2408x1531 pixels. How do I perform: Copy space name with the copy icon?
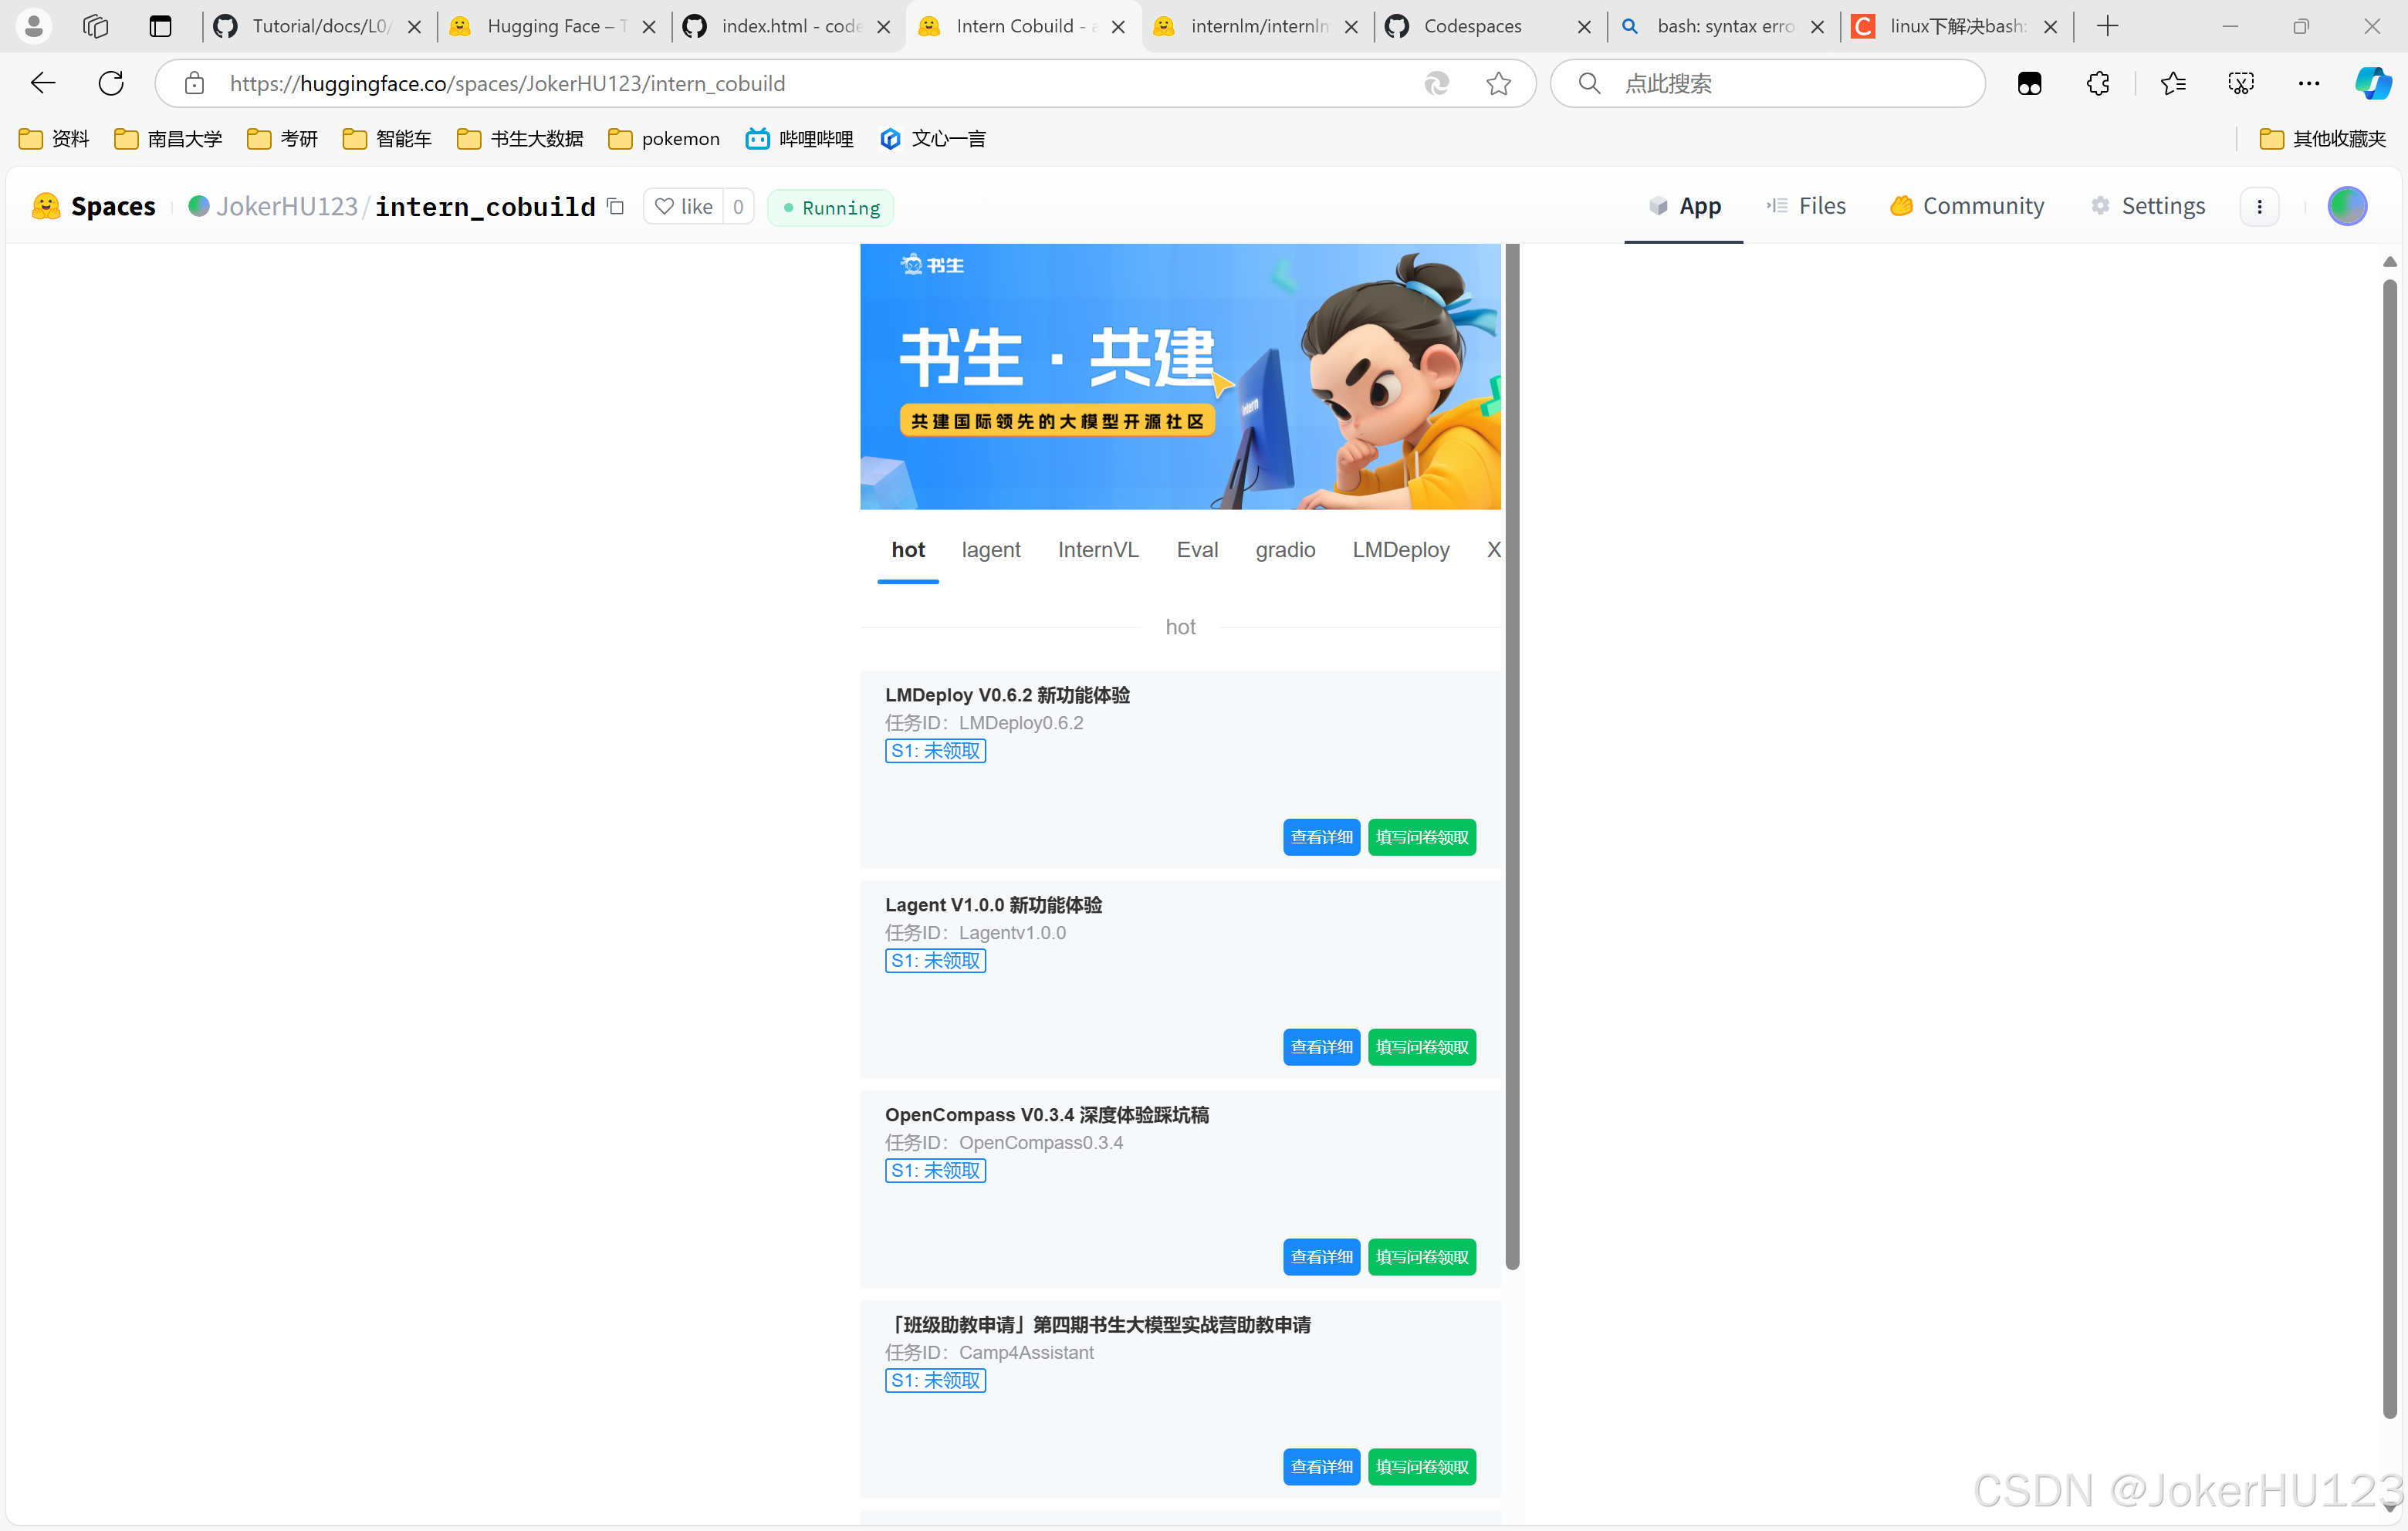[616, 207]
